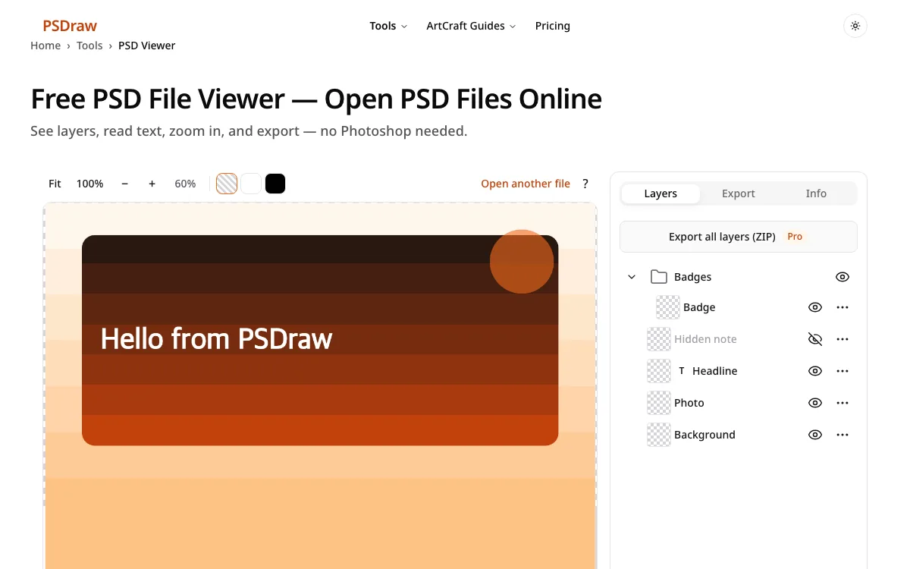This screenshot has height=569, width=910.
Task: Click the Badge layer thumbnail
Action: 668,307
